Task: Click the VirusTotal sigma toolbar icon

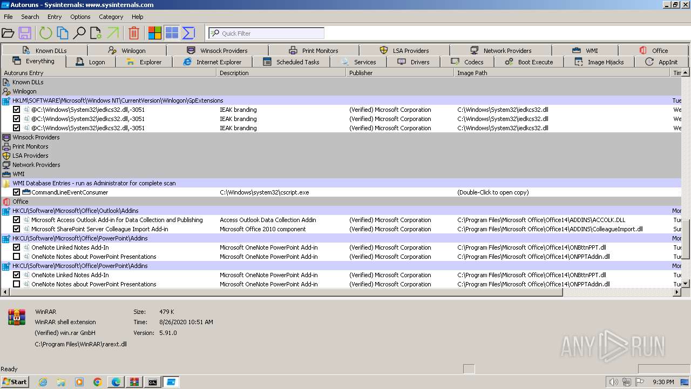Action: (x=188, y=33)
